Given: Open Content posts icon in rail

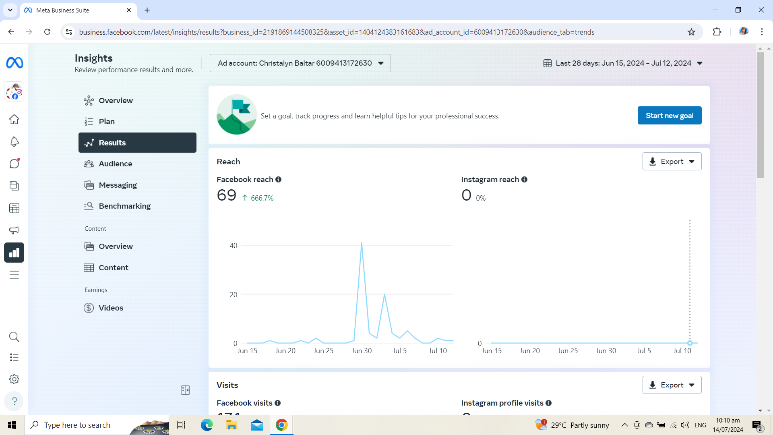Looking at the screenshot, I should click(14, 186).
